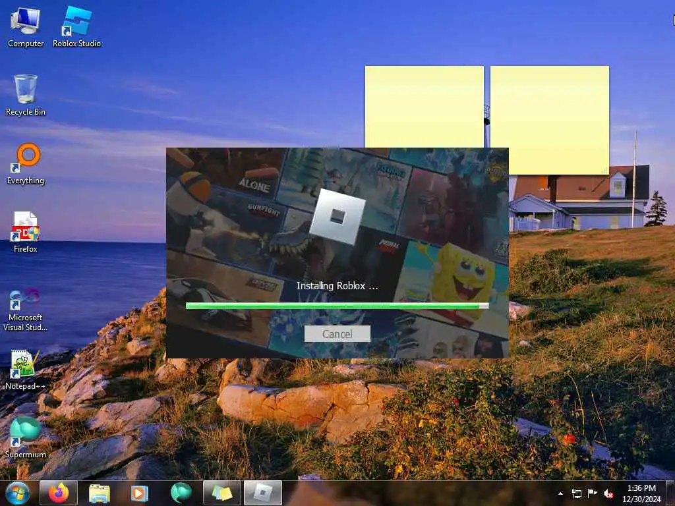Cancel the Roblox installation
Viewport: 675px width, 506px height.
(x=337, y=334)
